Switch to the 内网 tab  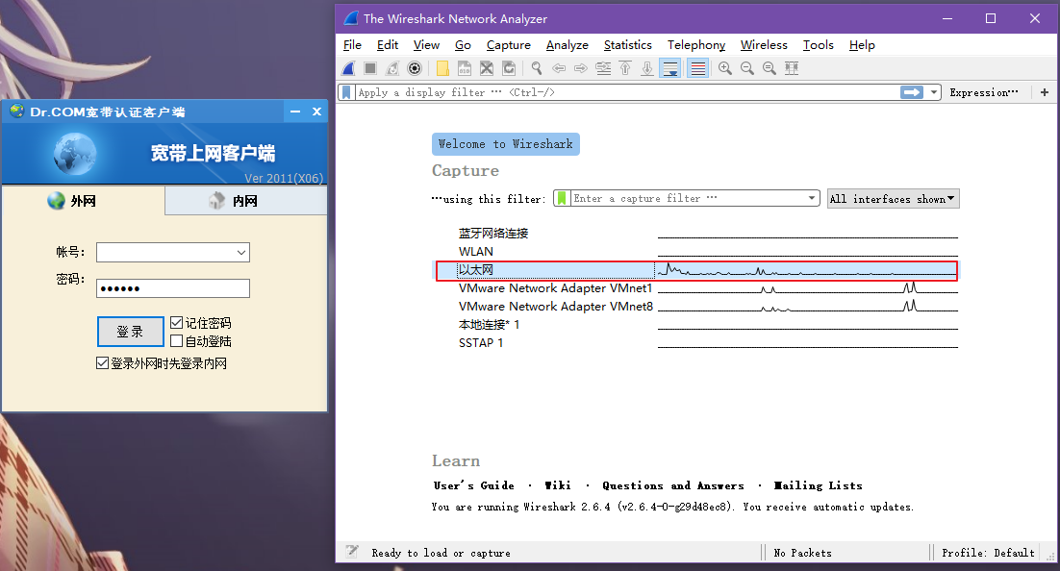coord(246,201)
